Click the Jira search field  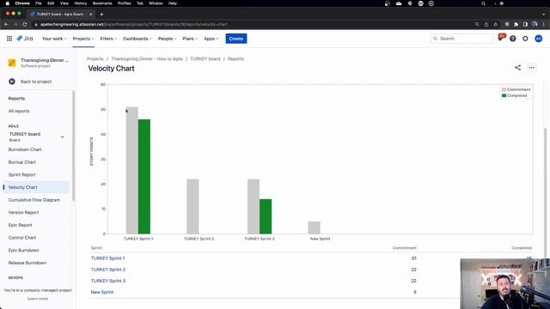[461, 39]
